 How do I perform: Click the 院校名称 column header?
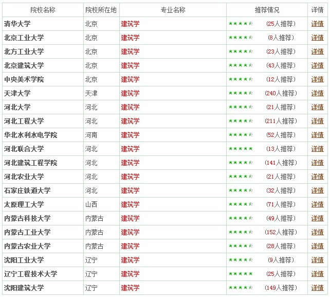pyautogui.click(x=43, y=10)
